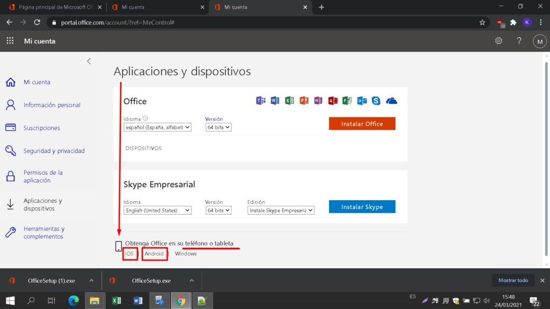
Task: Open the account profile avatar M
Action: [539, 41]
